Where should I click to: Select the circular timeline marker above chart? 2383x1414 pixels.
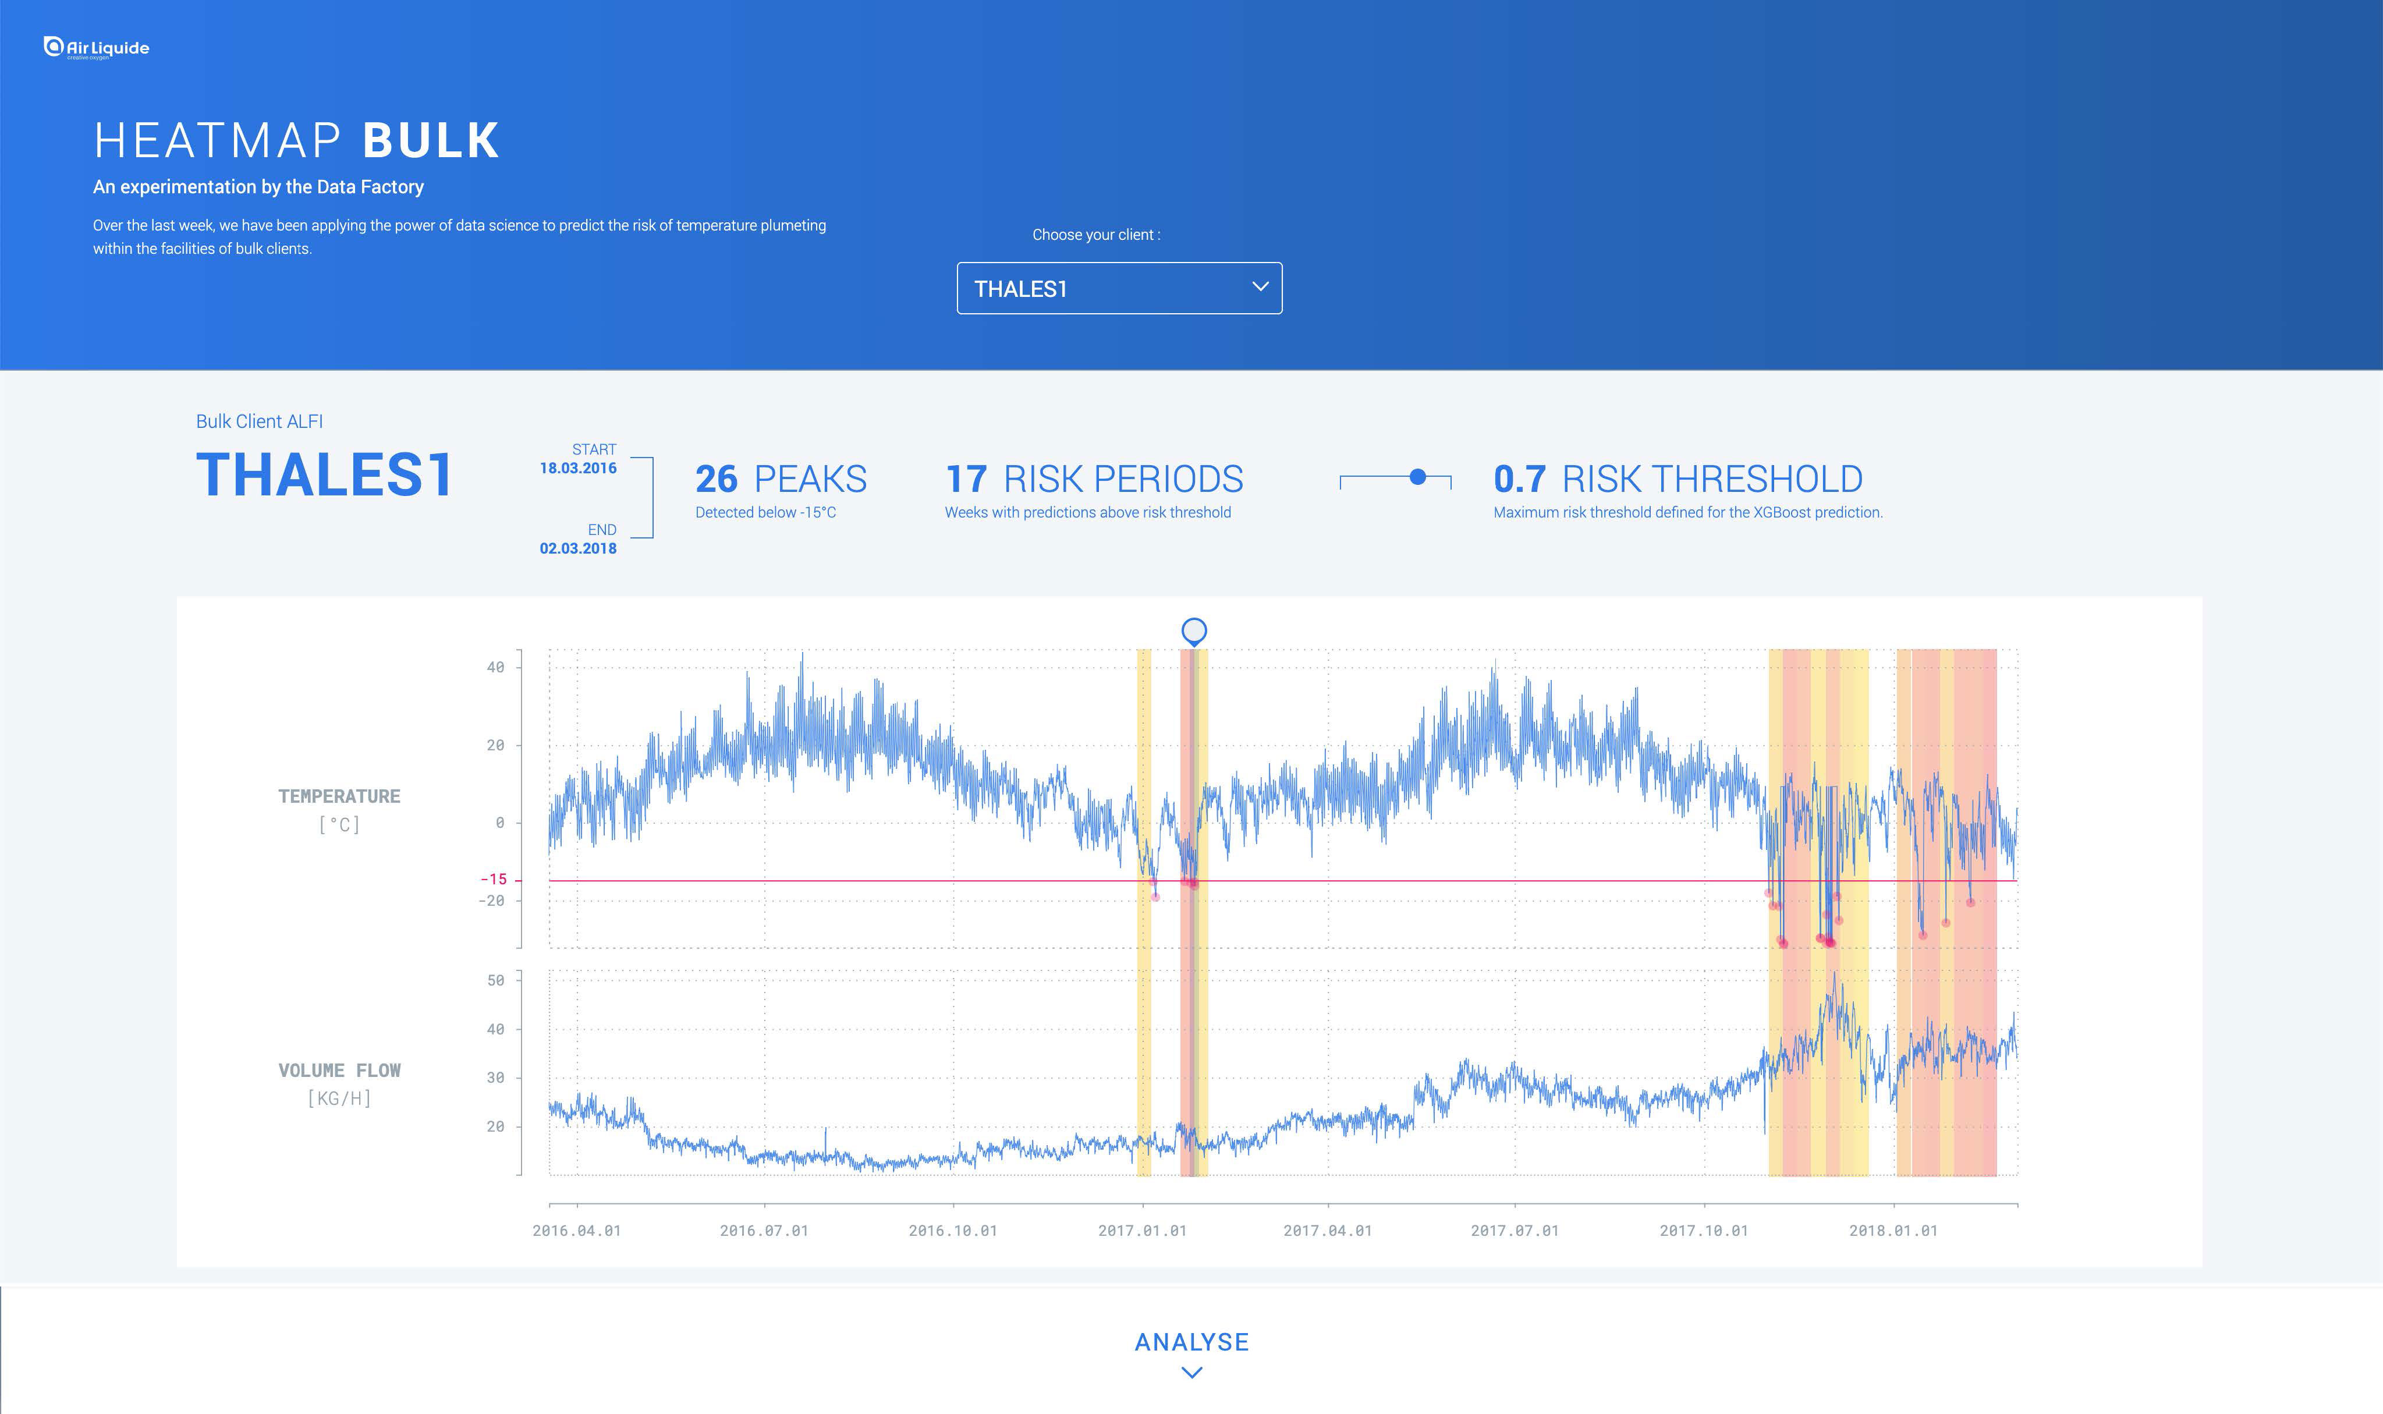[x=1194, y=631]
